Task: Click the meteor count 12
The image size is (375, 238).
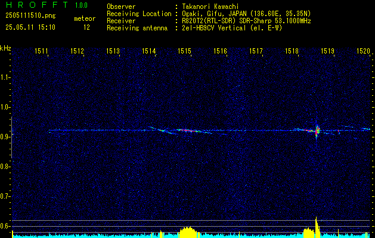Action: (x=86, y=27)
